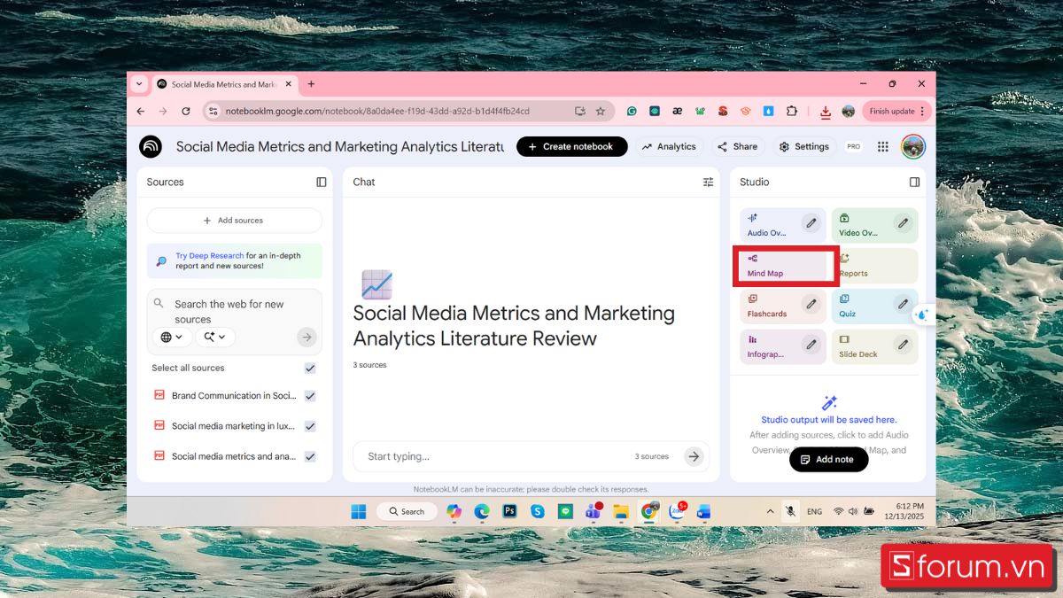Bookmark this page star icon
Viewport: 1063px width, 598px height.
pyautogui.click(x=601, y=111)
